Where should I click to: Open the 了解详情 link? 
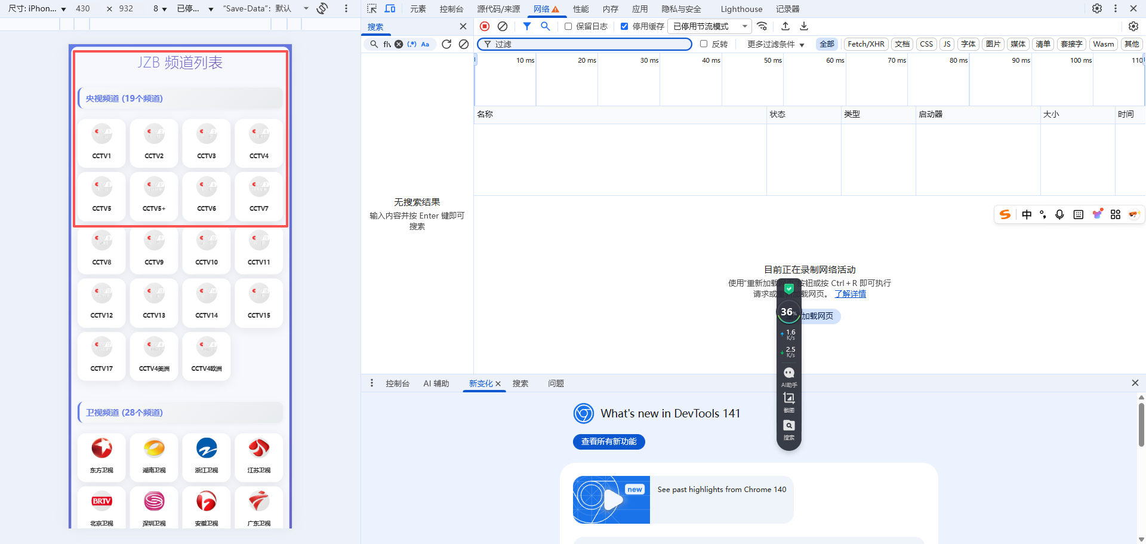pyautogui.click(x=850, y=293)
